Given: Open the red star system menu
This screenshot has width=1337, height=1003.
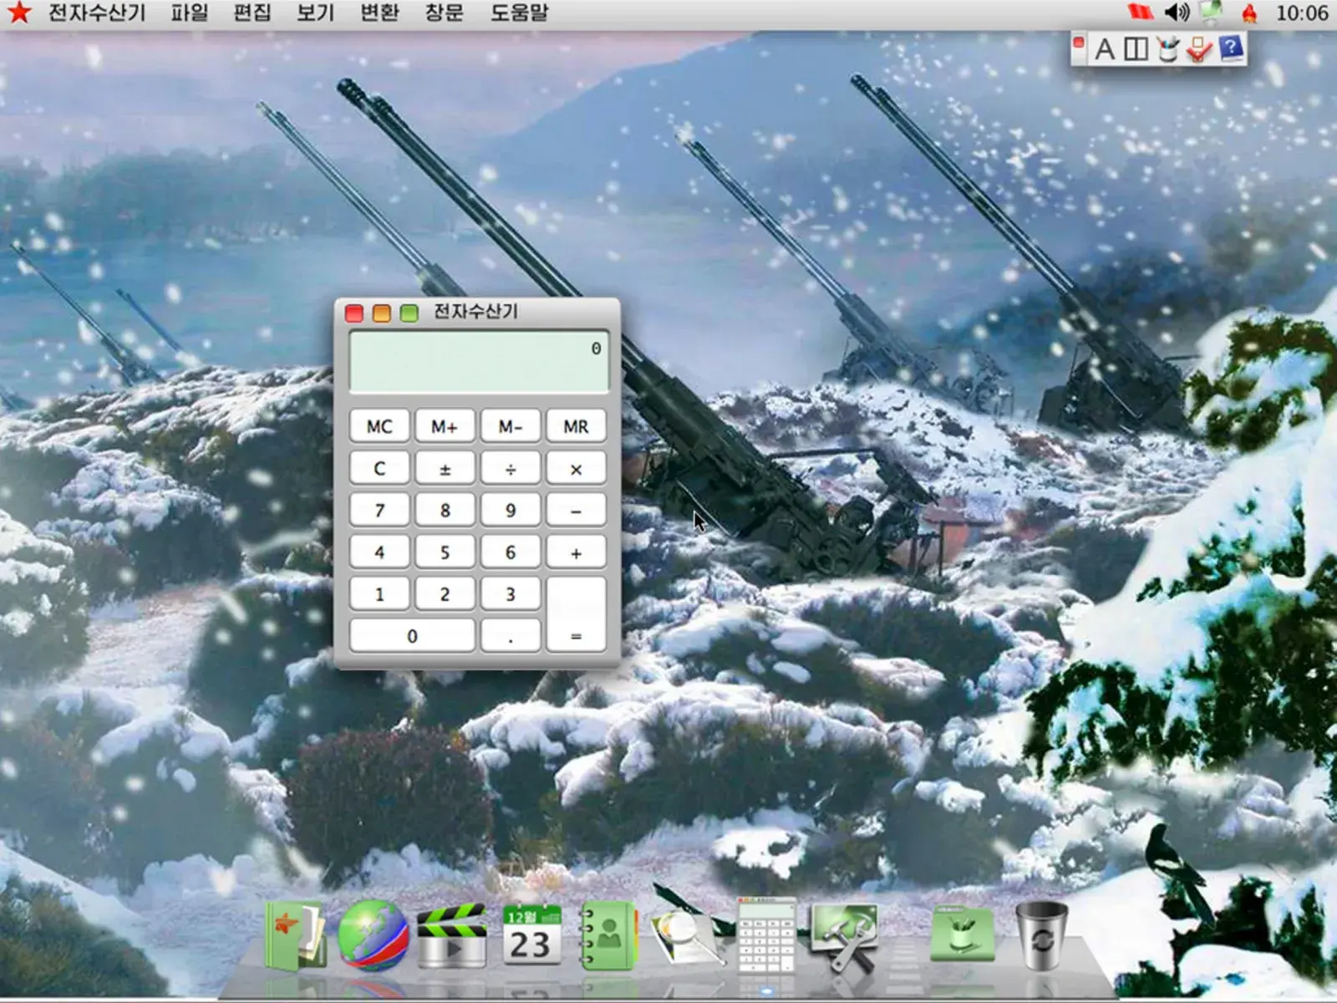Looking at the screenshot, I should [x=18, y=13].
